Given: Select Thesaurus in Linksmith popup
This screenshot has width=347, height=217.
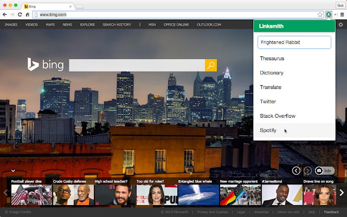Looking at the screenshot, I should click(294, 59).
